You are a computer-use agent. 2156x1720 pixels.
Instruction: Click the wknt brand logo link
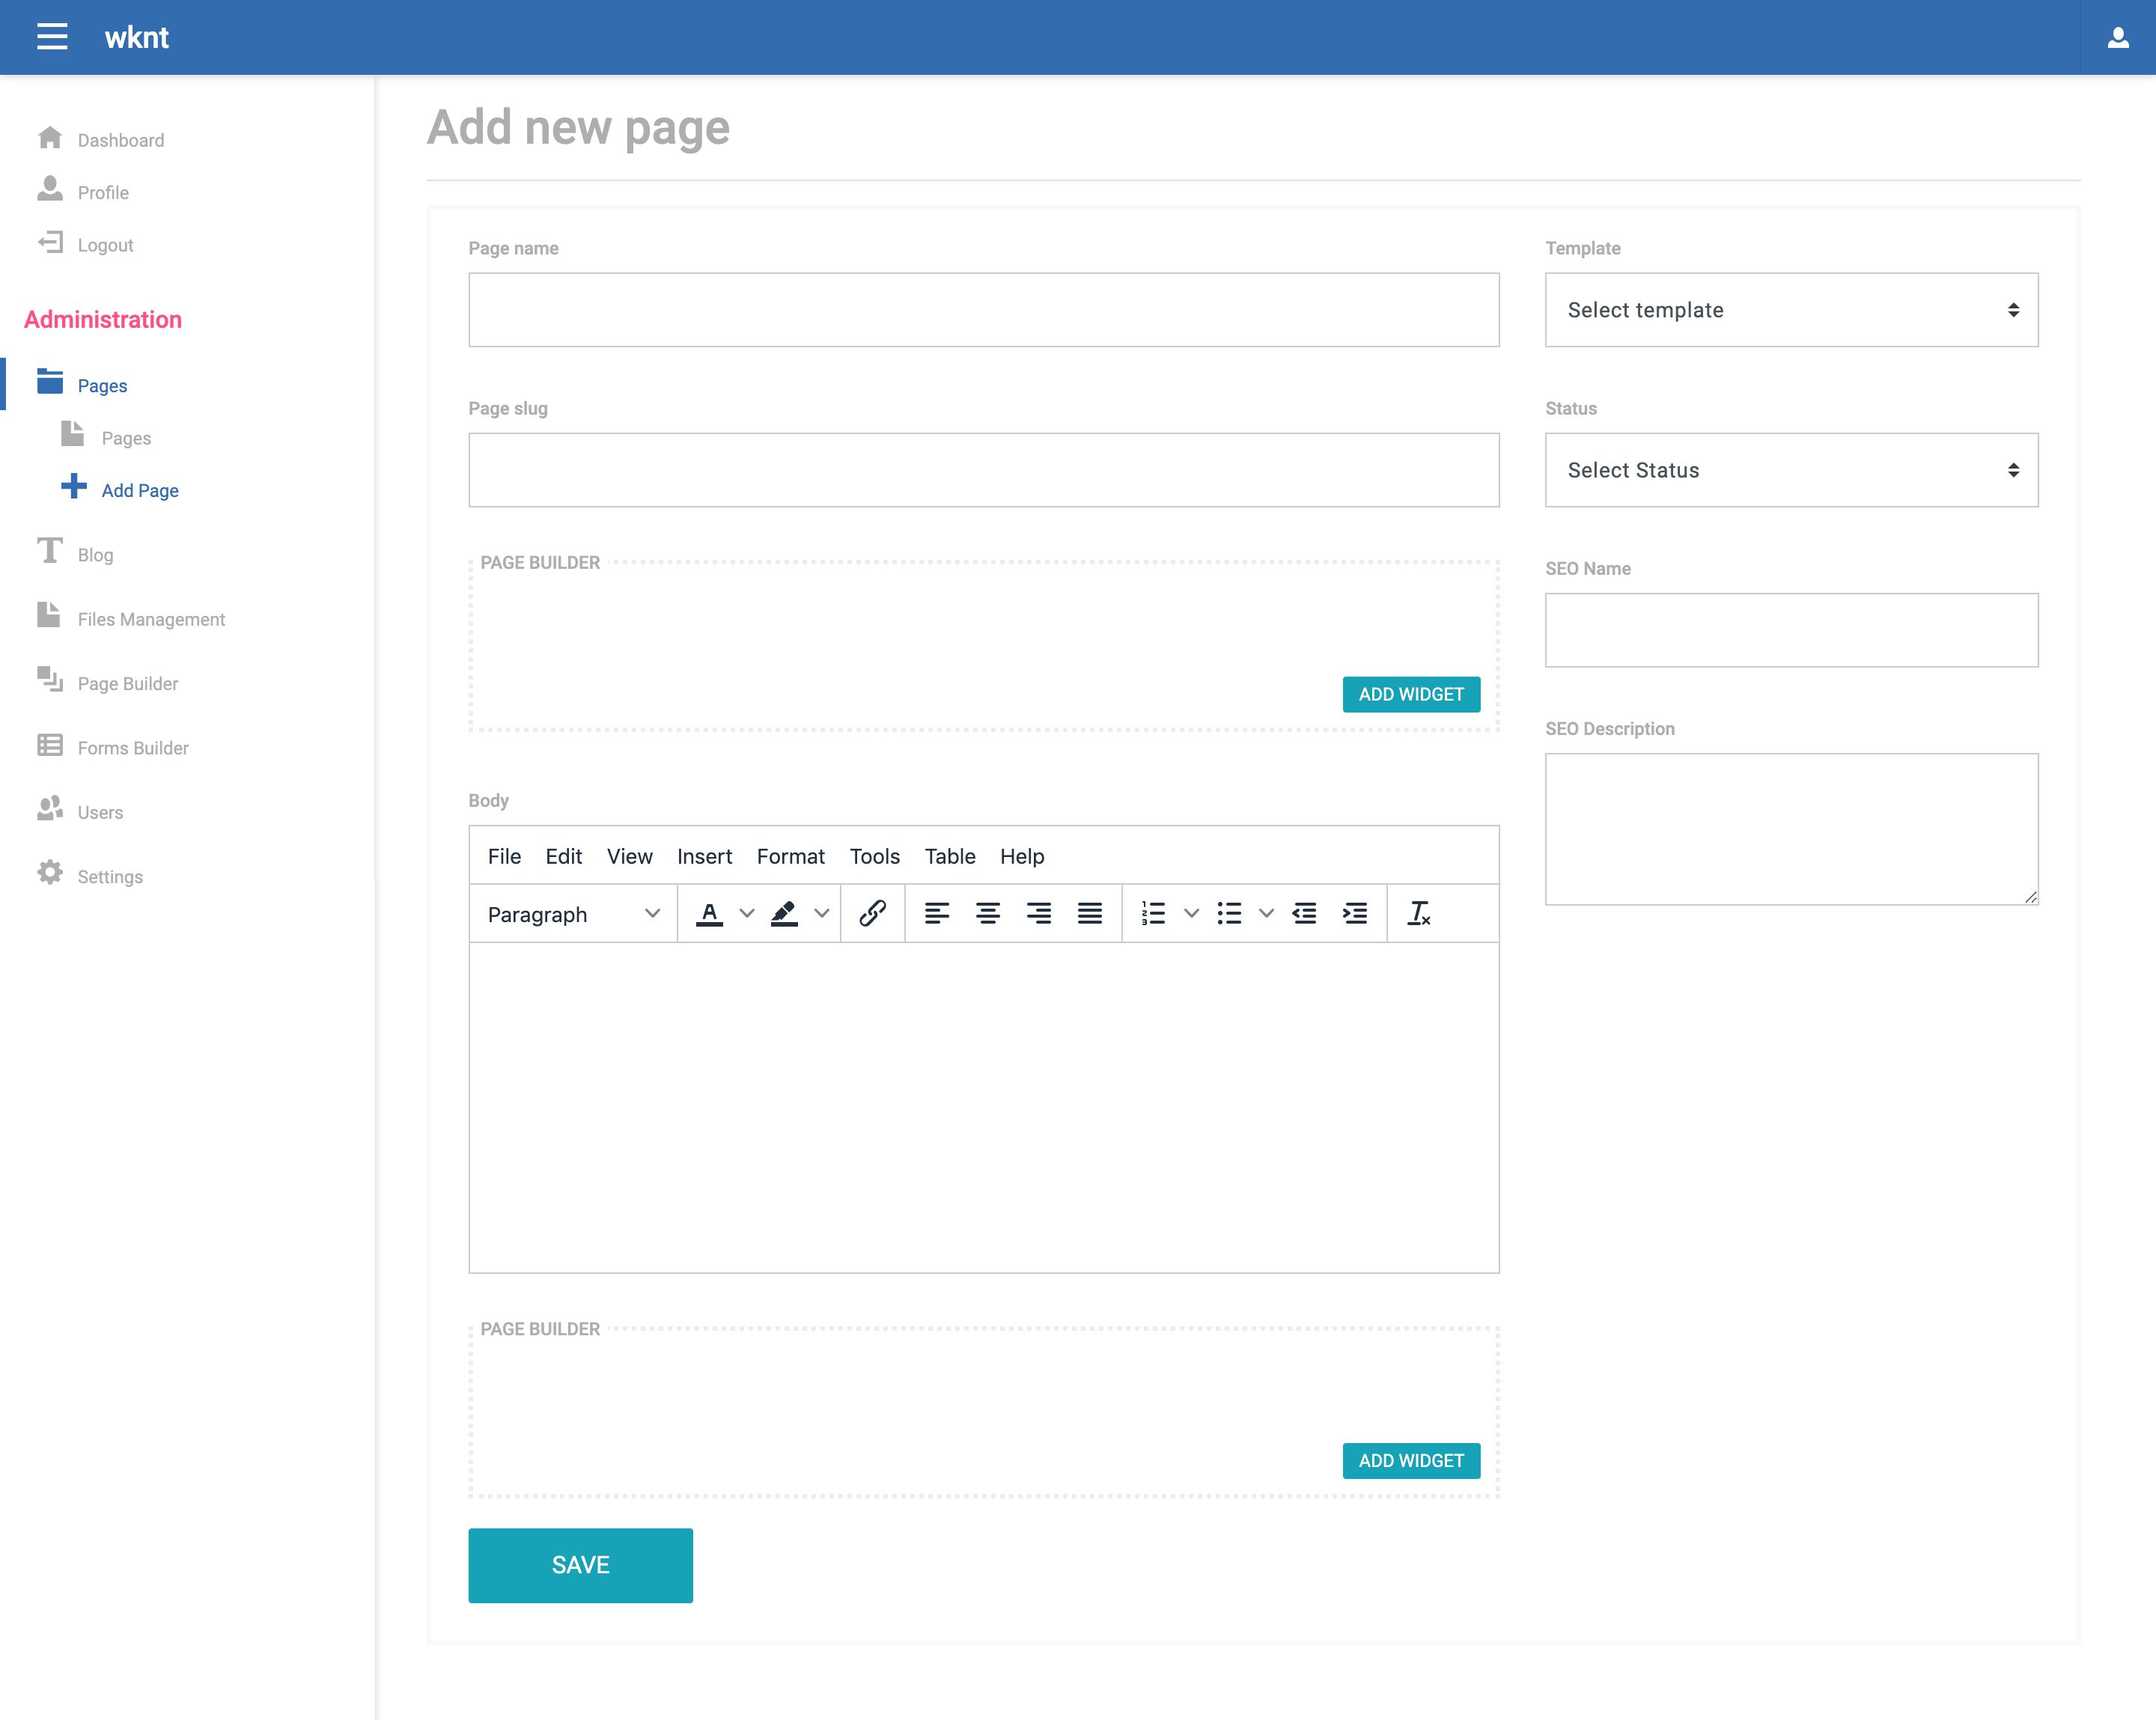(136, 37)
